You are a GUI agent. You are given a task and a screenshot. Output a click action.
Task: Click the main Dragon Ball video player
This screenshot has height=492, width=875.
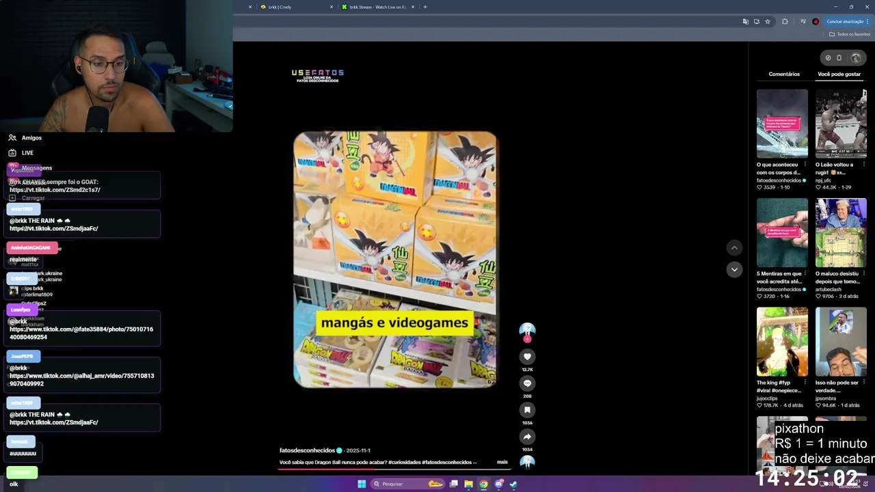[395, 260]
